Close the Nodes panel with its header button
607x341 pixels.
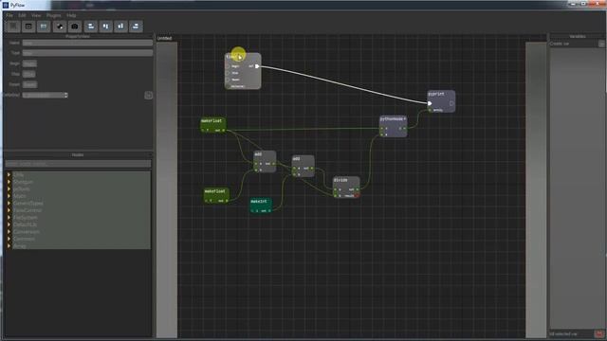point(150,154)
